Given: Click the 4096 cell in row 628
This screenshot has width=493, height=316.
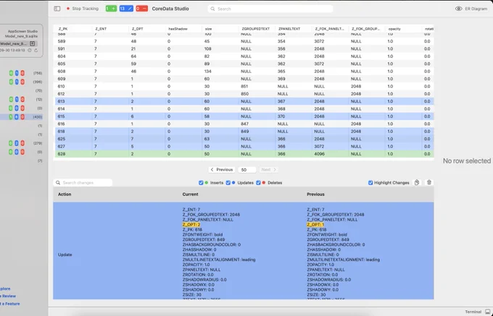Looking at the screenshot, I should 319,154.
